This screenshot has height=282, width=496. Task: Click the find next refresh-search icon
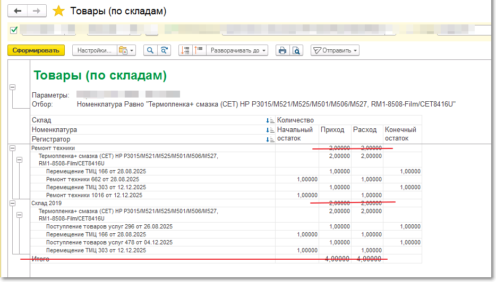[164, 50]
